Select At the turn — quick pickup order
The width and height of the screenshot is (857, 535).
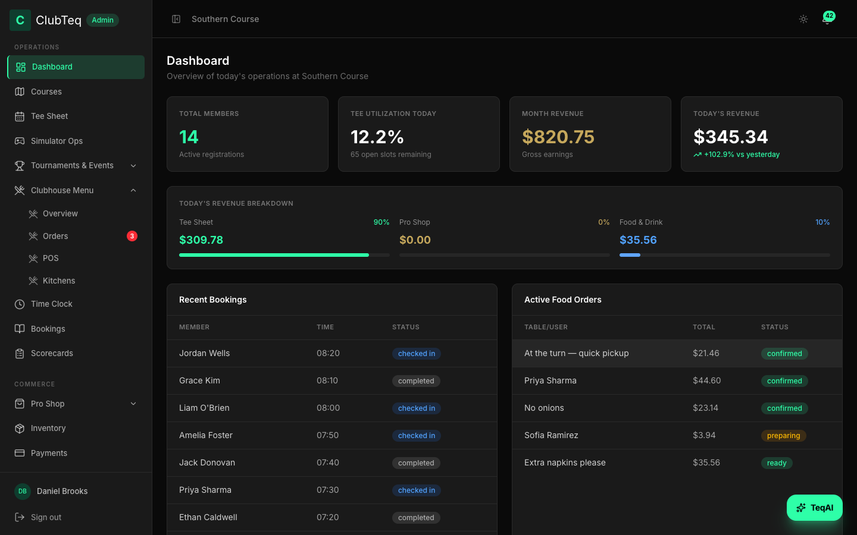click(677, 354)
